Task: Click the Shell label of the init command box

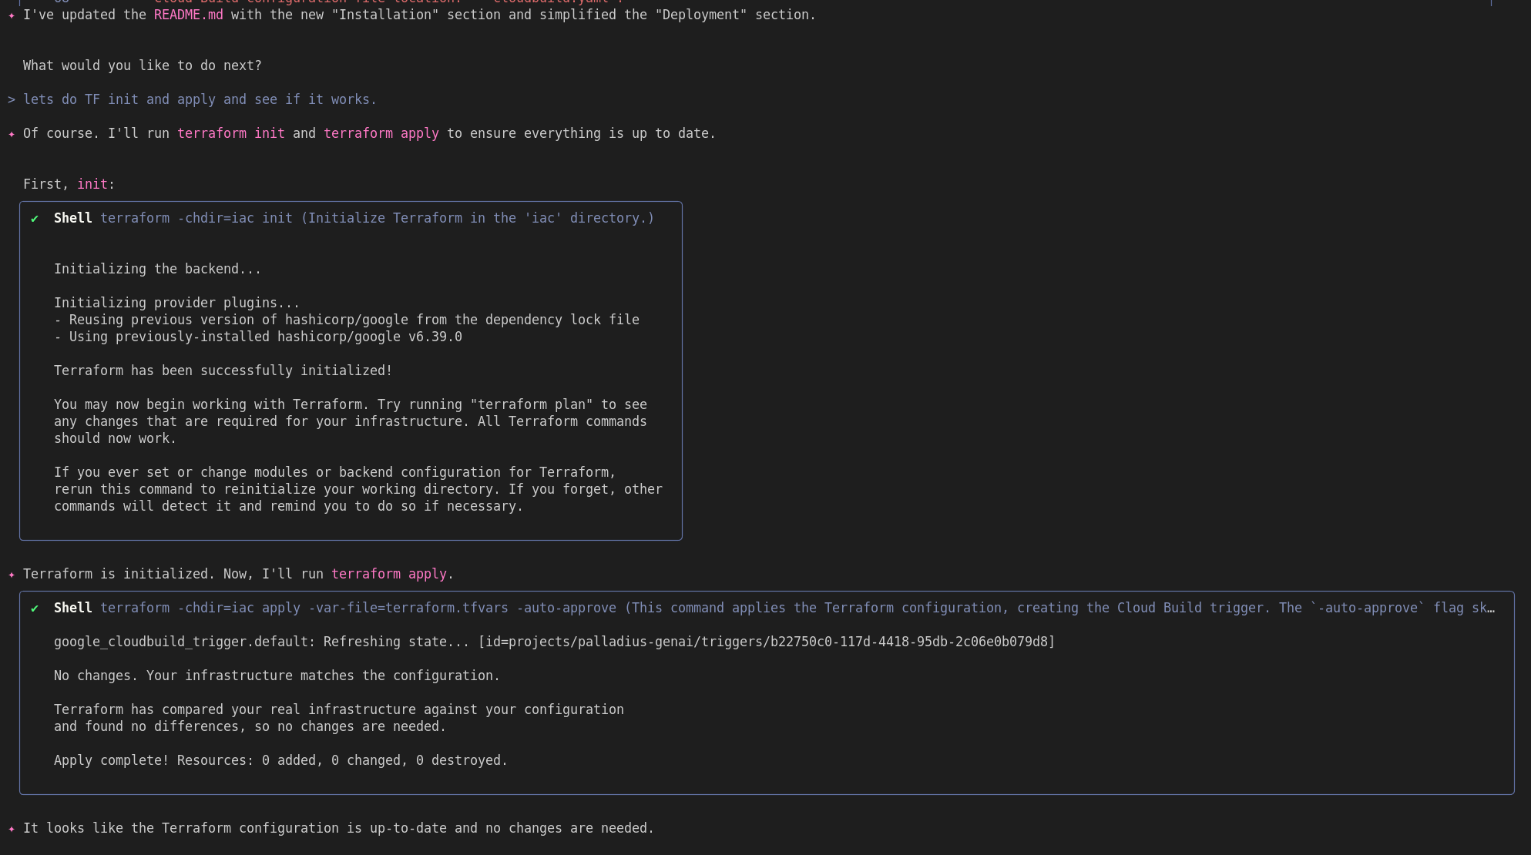Action: pyautogui.click(x=72, y=218)
